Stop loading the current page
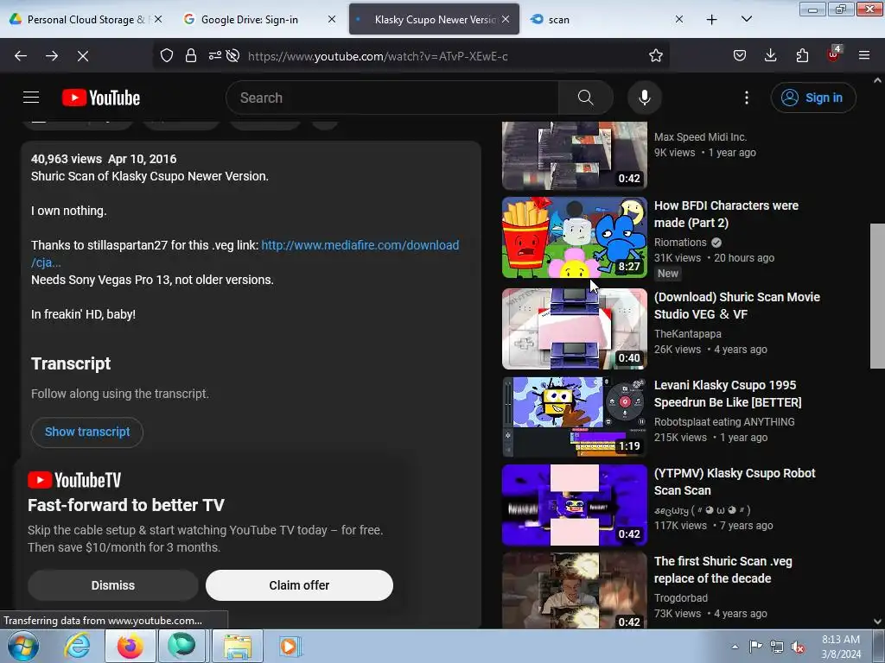885x663 pixels. click(83, 56)
